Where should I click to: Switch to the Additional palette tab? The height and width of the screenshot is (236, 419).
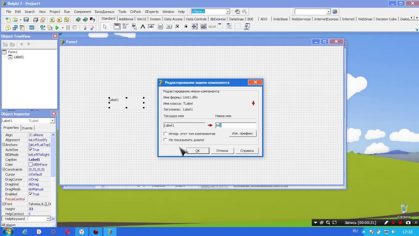coord(126,19)
